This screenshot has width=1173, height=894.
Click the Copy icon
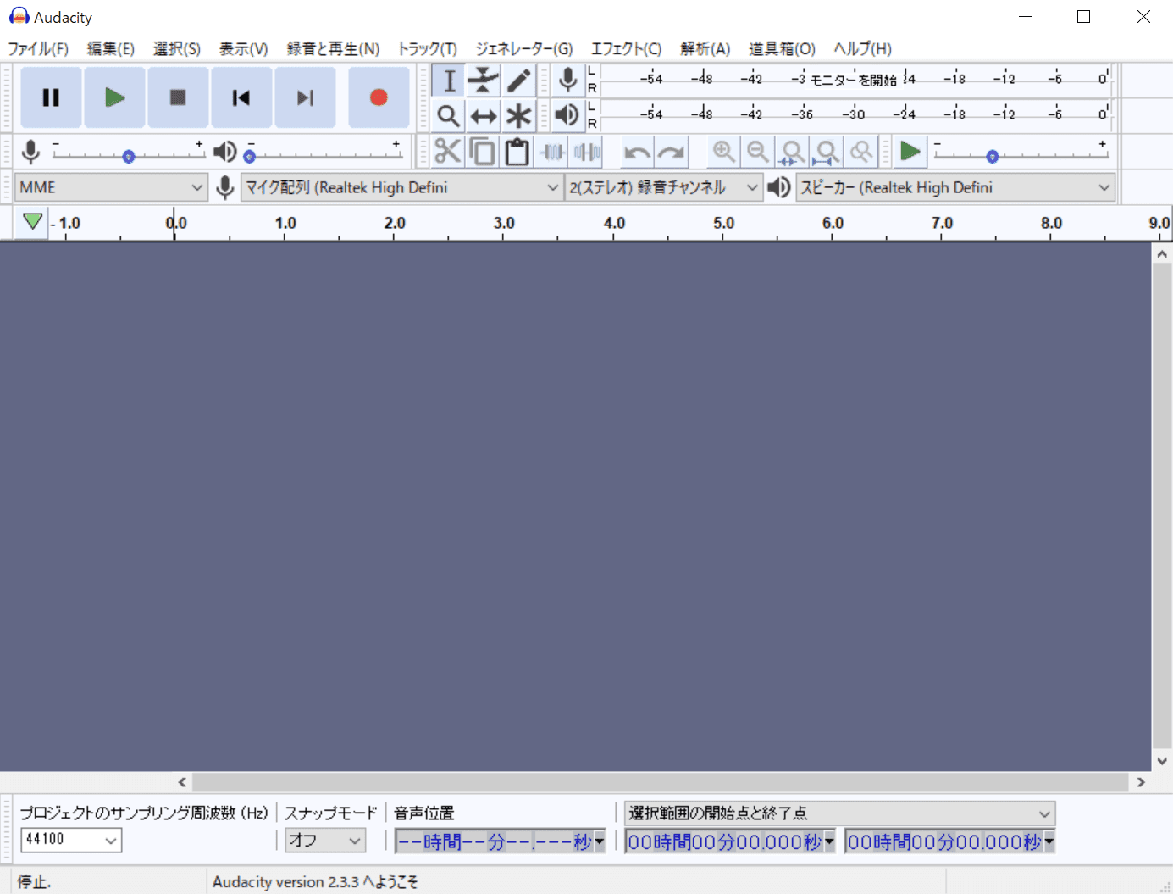(x=482, y=152)
